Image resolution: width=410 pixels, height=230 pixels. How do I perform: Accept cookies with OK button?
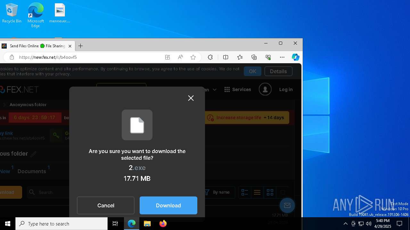(x=252, y=71)
